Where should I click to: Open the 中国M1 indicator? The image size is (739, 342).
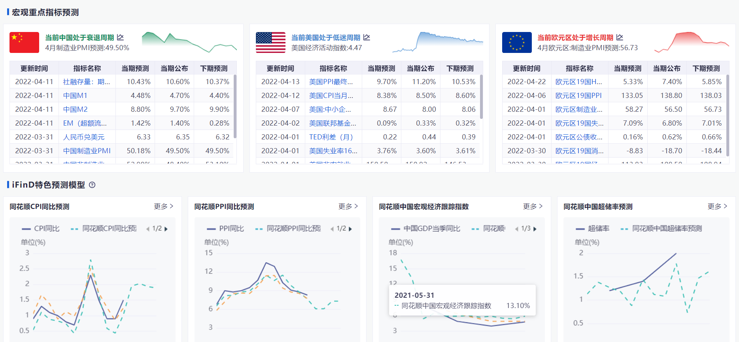(x=75, y=96)
